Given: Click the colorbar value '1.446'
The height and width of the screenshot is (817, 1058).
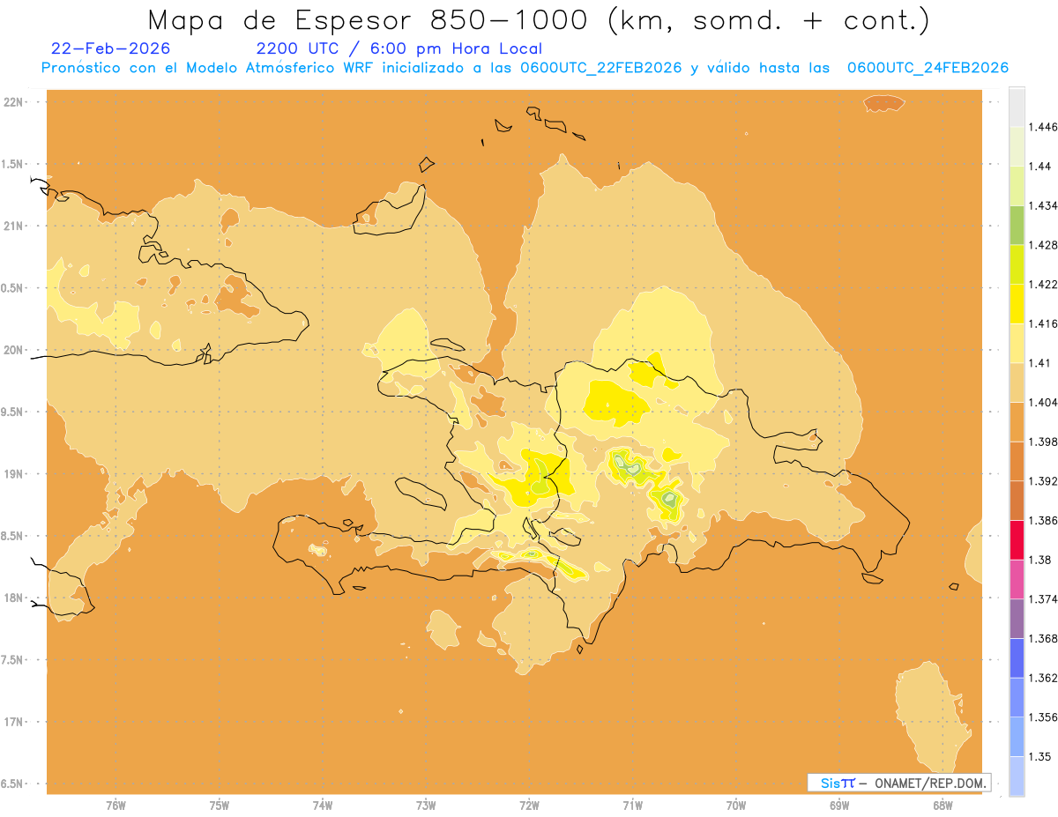Looking at the screenshot, I should click(1042, 127).
